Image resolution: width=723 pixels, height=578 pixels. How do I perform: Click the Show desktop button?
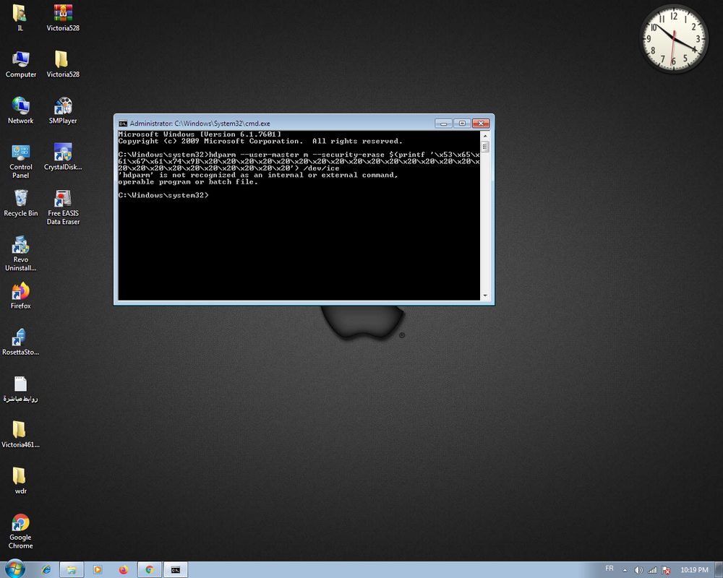pyautogui.click(x=719, y=570)
